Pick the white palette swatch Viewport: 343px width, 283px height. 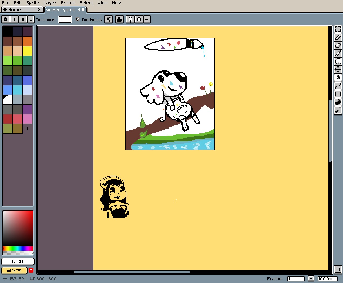click(8, 100)
